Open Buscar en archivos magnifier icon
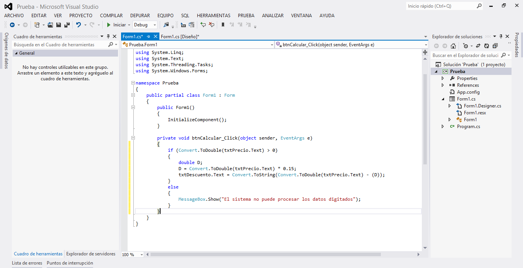The height and width of the screenshot is (268, 523). point(166,24)
